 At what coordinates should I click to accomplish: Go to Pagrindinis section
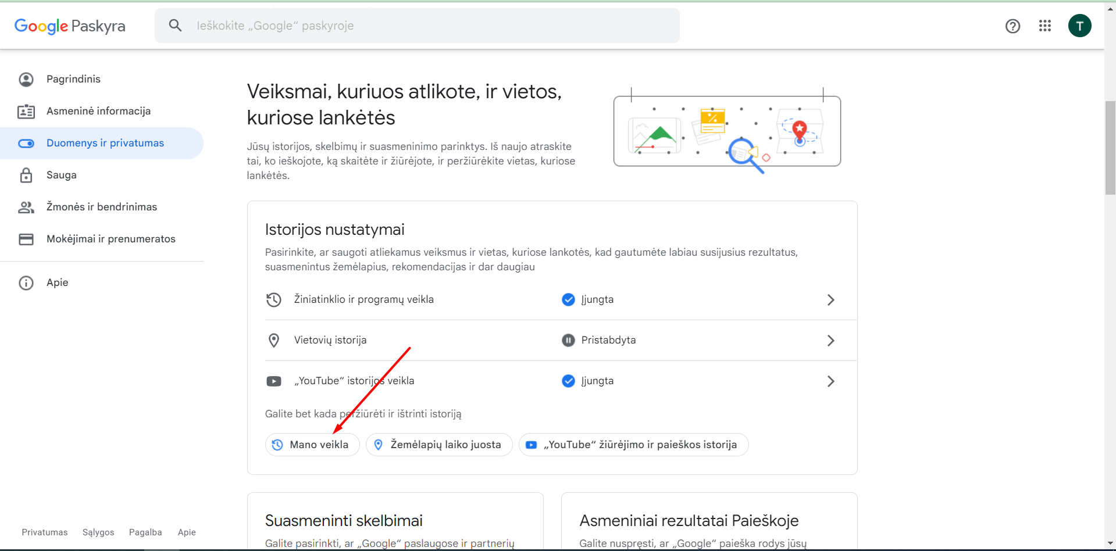[x=102, y=79]
